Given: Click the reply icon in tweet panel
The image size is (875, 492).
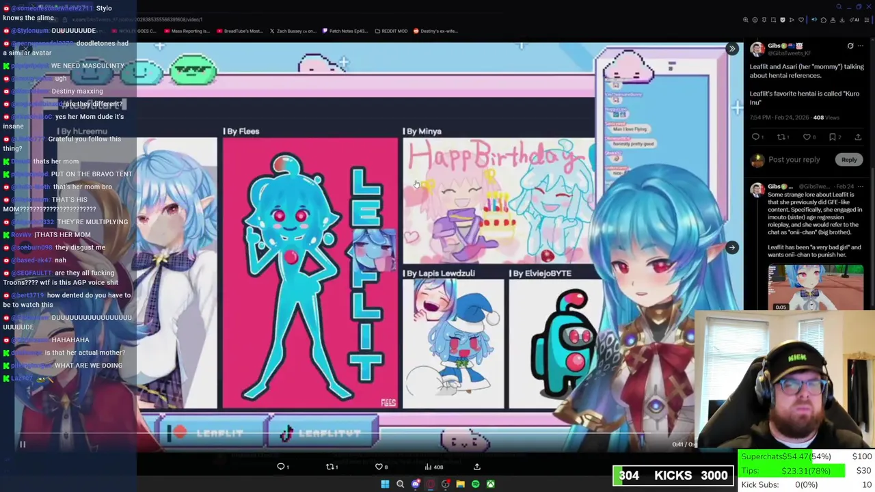Looking at the screenshot, I should click(755, 137).
